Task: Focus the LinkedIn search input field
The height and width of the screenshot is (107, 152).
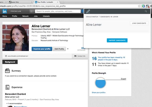Action: coord(58,11)
